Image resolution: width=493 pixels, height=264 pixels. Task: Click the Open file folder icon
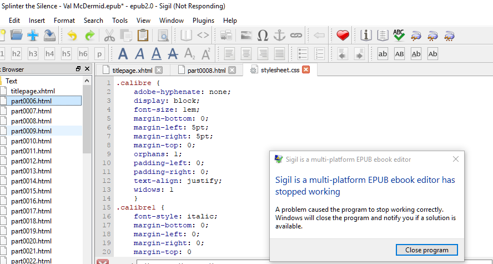16,35
